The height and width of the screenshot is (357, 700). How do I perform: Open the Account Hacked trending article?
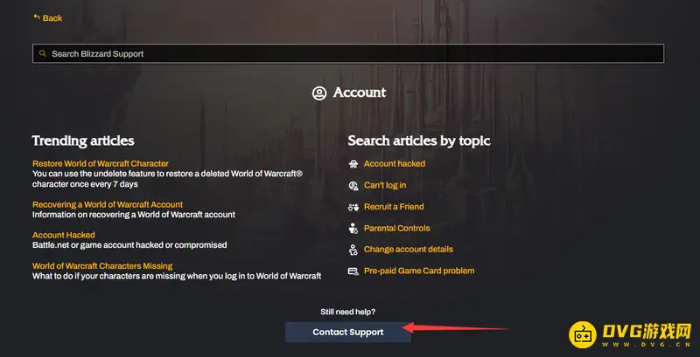(64, 235)
